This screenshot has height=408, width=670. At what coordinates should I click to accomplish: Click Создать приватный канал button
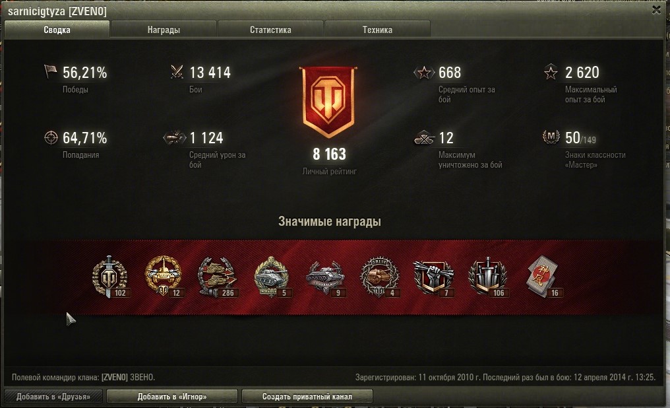pyautogui.click(x=307, y=397)
